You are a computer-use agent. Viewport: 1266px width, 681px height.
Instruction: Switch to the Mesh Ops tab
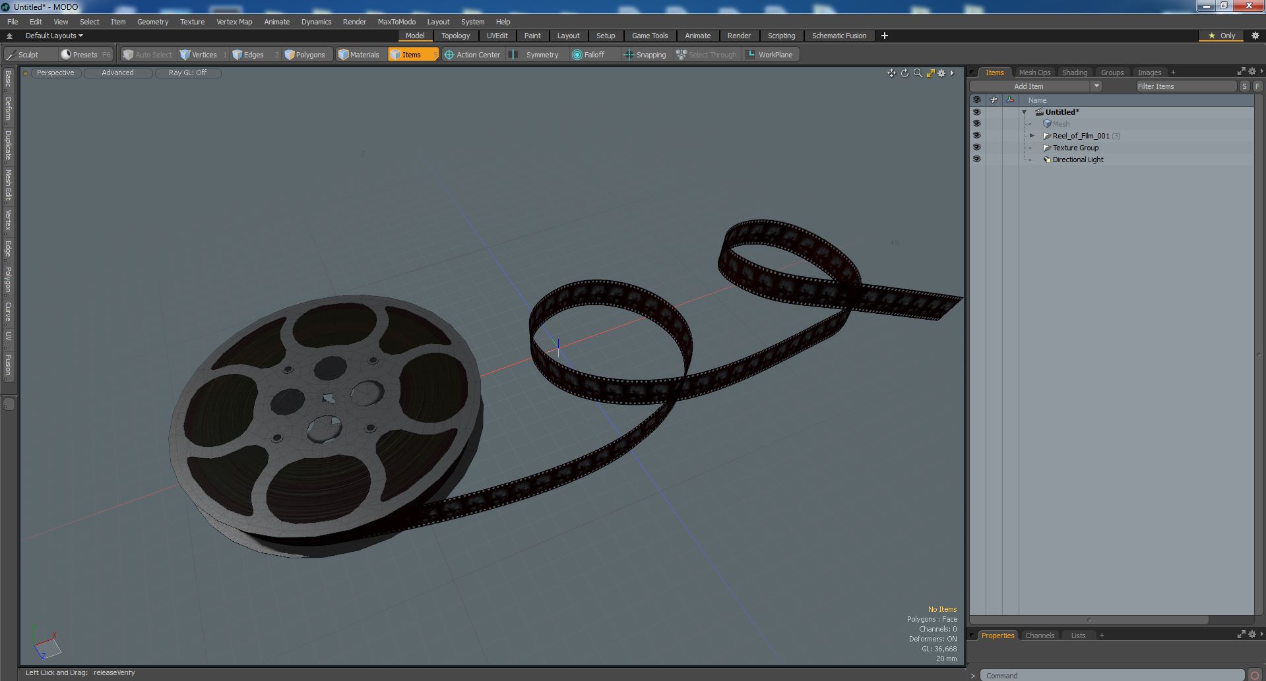1034,73
